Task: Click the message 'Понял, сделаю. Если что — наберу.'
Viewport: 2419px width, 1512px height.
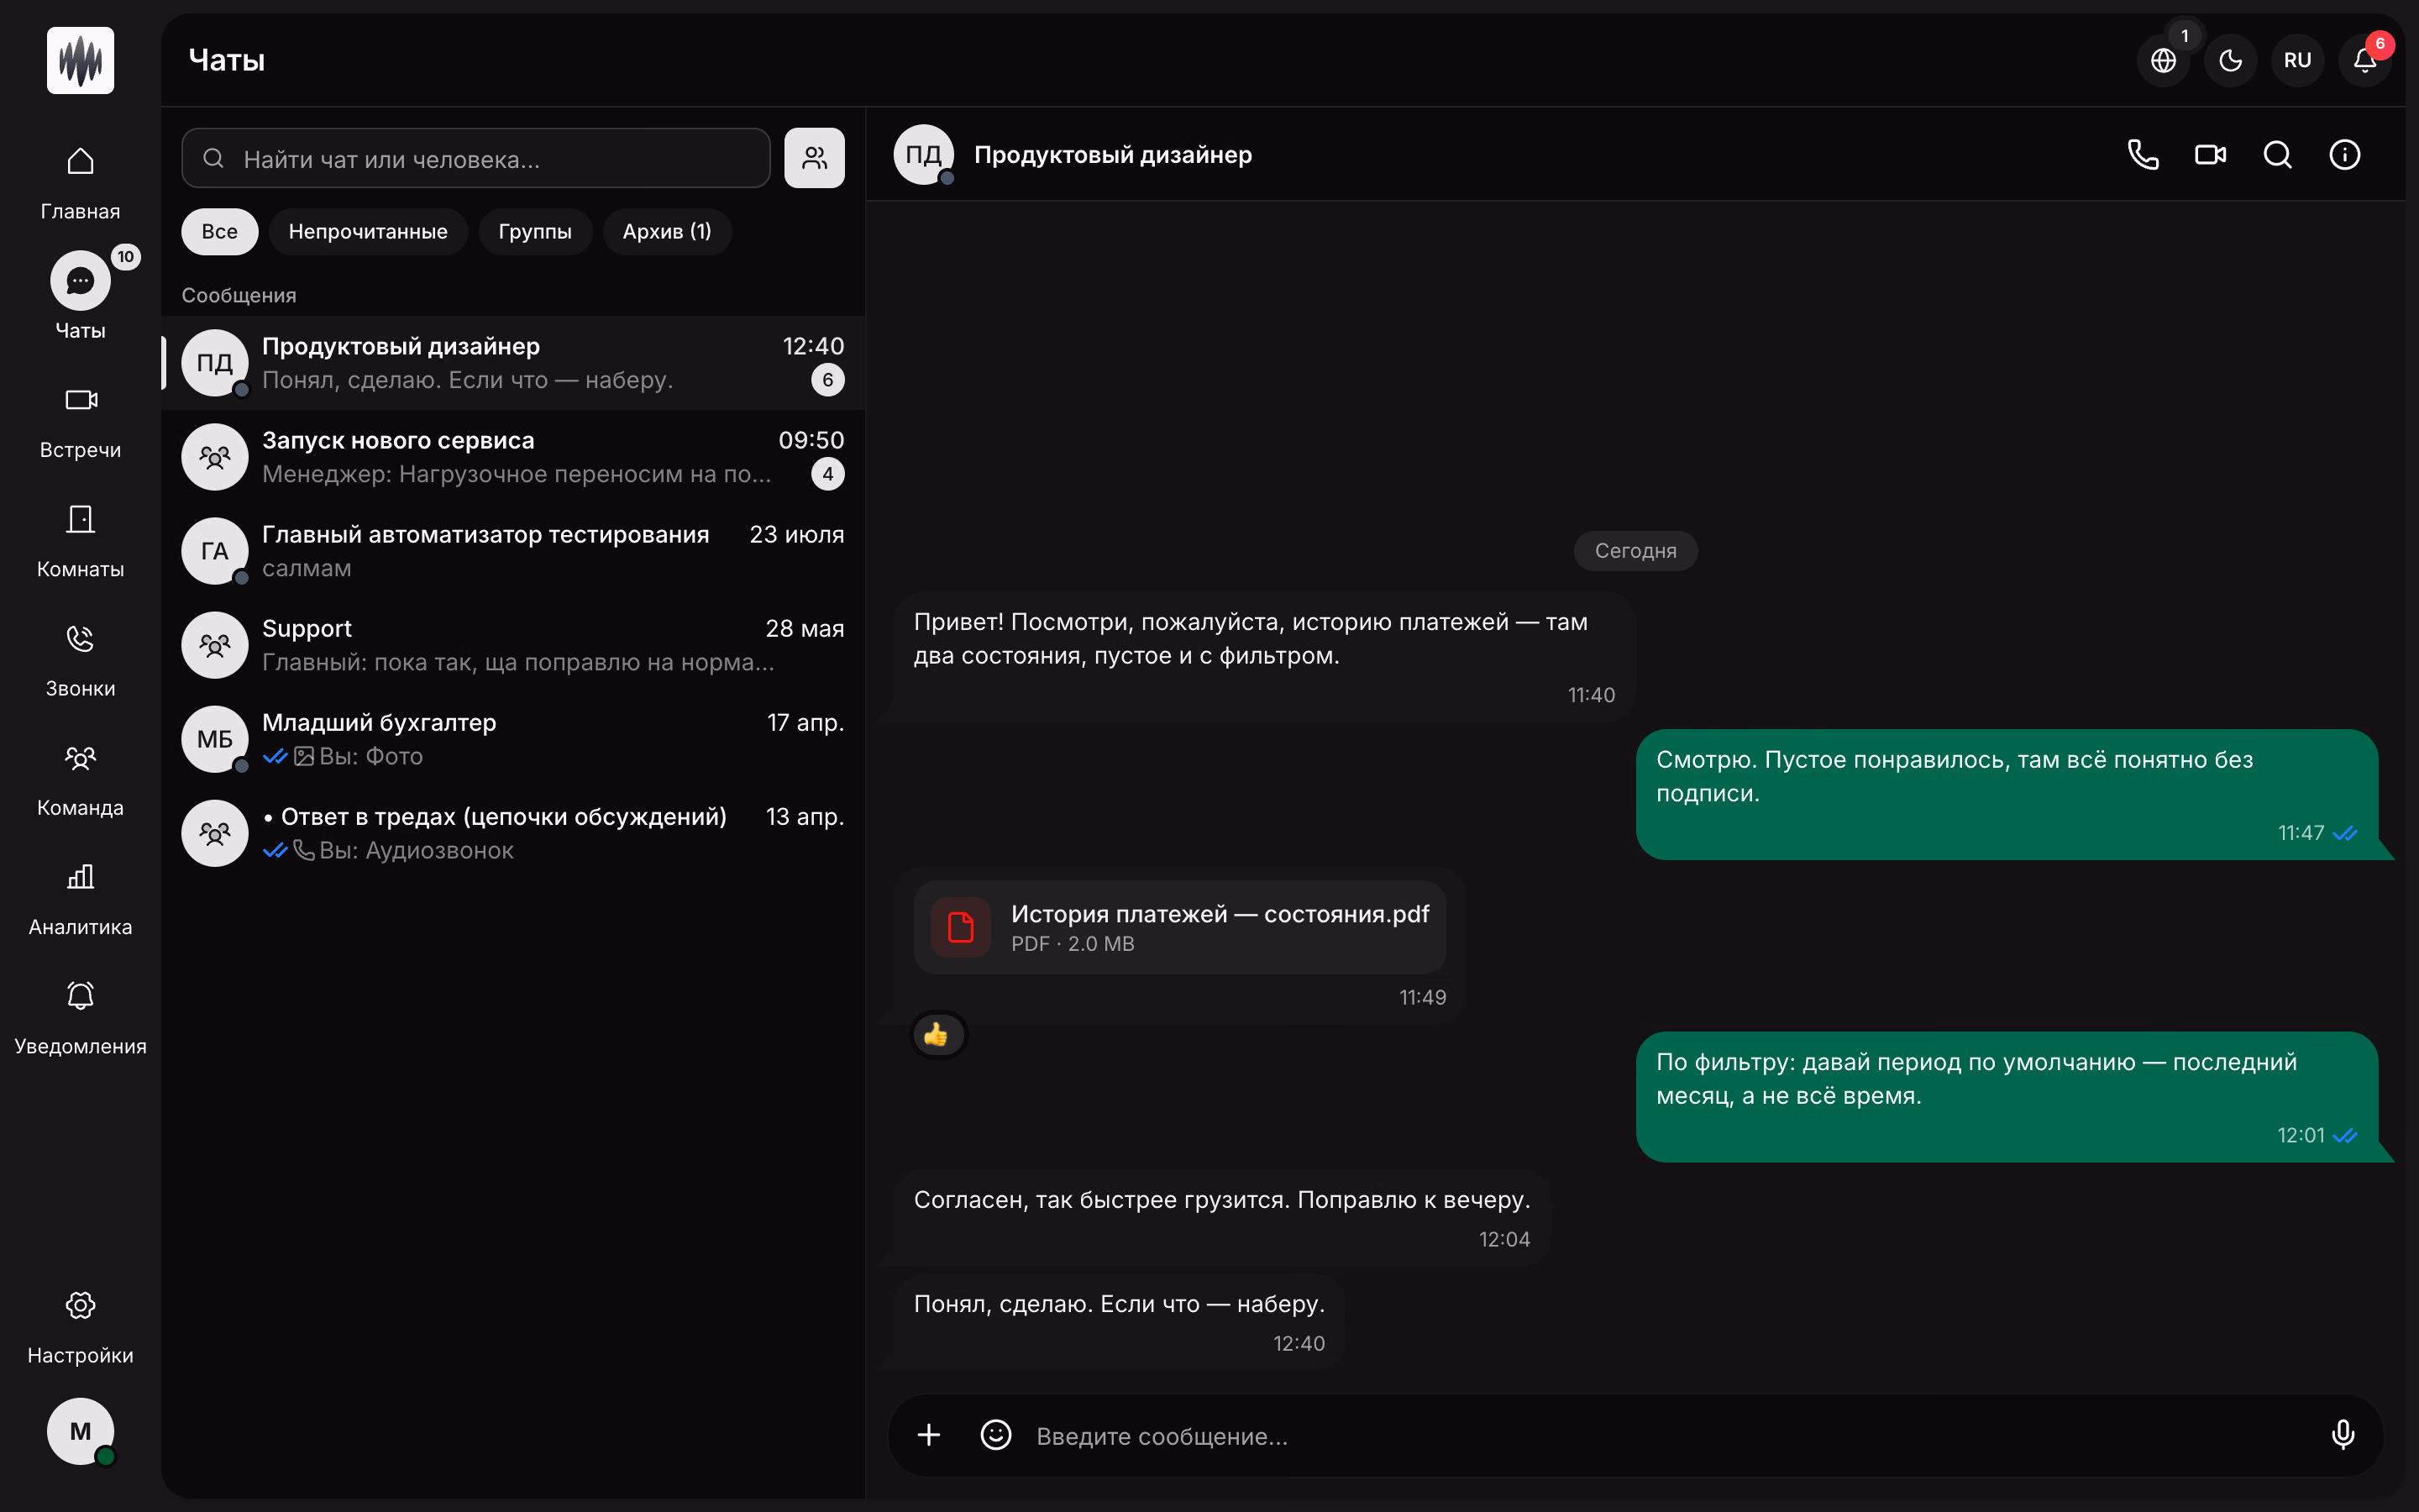Action: [1119, 1321]
